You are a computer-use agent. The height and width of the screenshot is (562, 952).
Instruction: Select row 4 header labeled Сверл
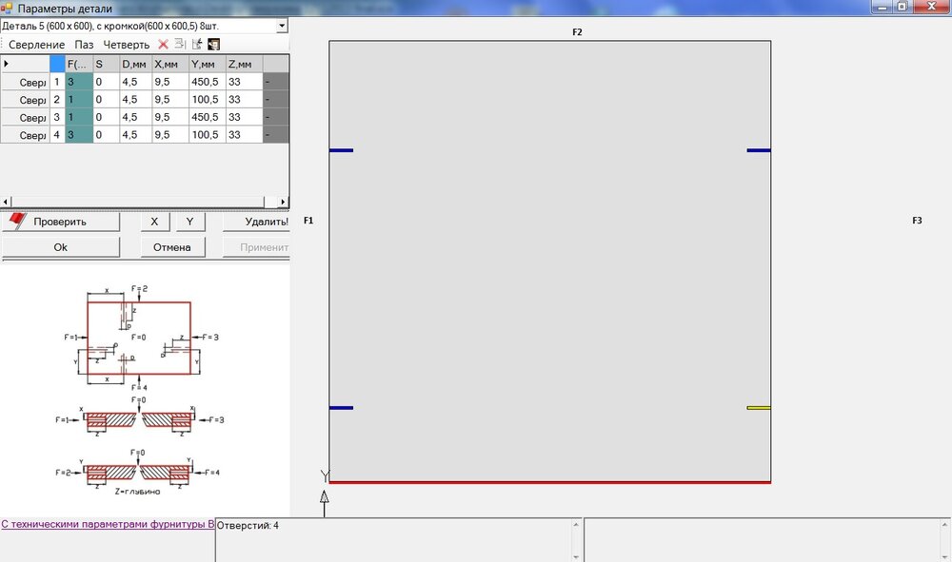tap(25, 135)
